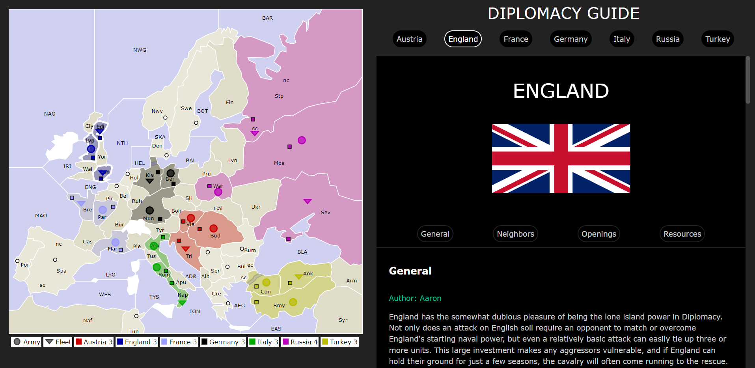This screenshot has height=368, width=755.
Task: Select the German army in Munich
Action: (x=149, y=210)
